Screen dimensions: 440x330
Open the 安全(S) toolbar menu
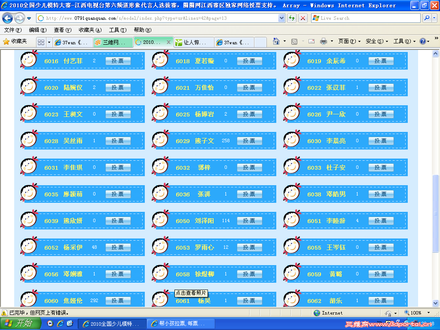[376, 42]
